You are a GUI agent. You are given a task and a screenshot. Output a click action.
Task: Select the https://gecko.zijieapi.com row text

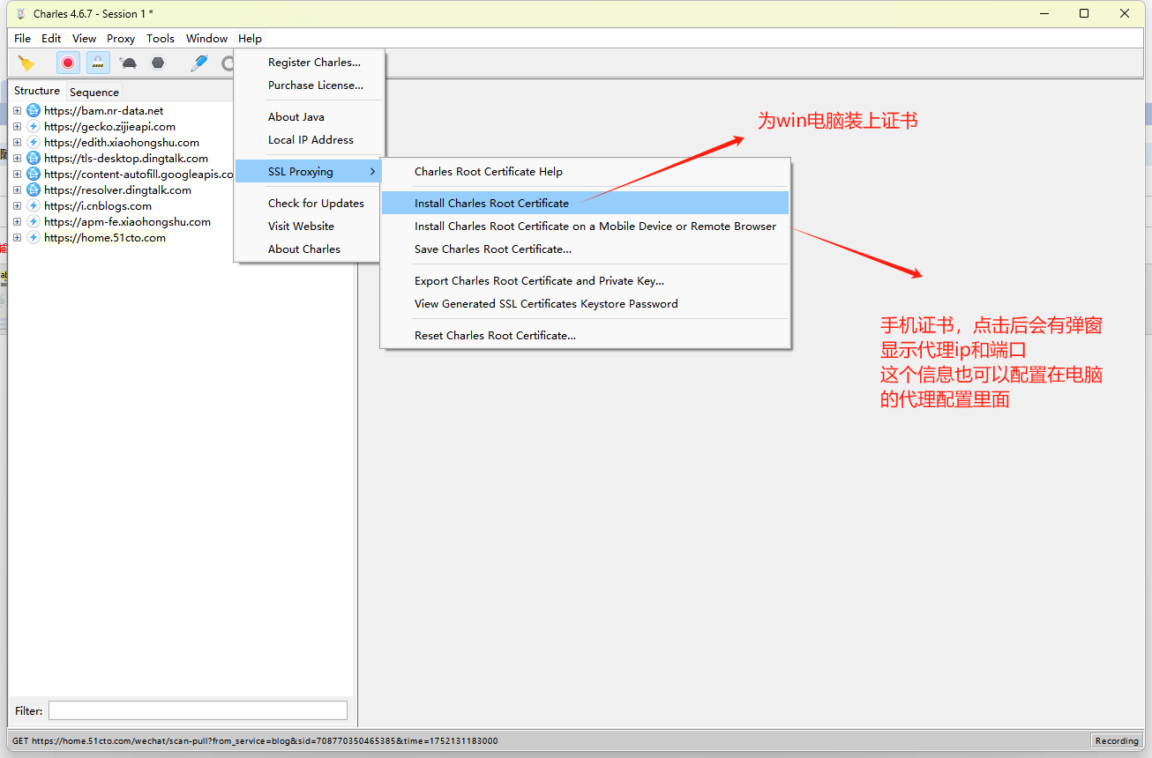109,126
